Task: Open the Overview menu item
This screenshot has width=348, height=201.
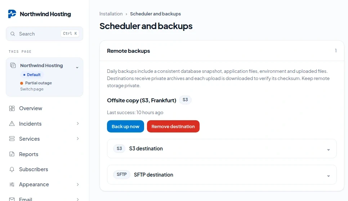Action: [44, 108]
